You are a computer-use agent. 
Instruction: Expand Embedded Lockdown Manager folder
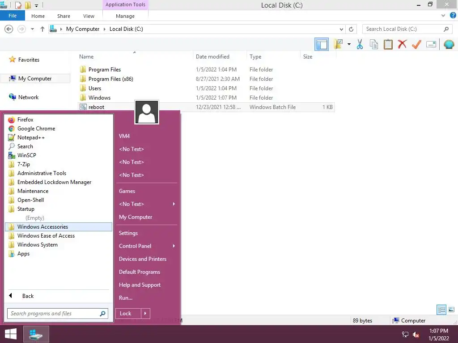pyautogui.click(x=59, y=182)
